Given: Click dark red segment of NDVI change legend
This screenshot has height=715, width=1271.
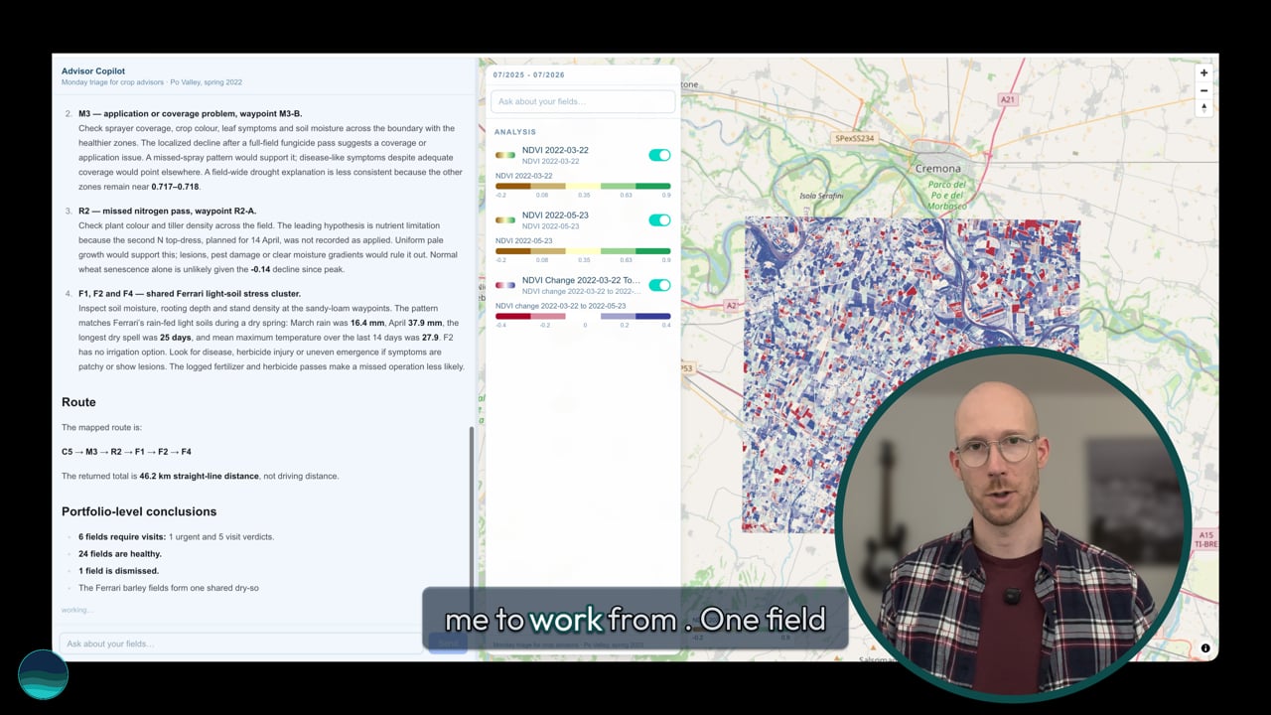Looking at the screenshot, I should pos(512,316).
